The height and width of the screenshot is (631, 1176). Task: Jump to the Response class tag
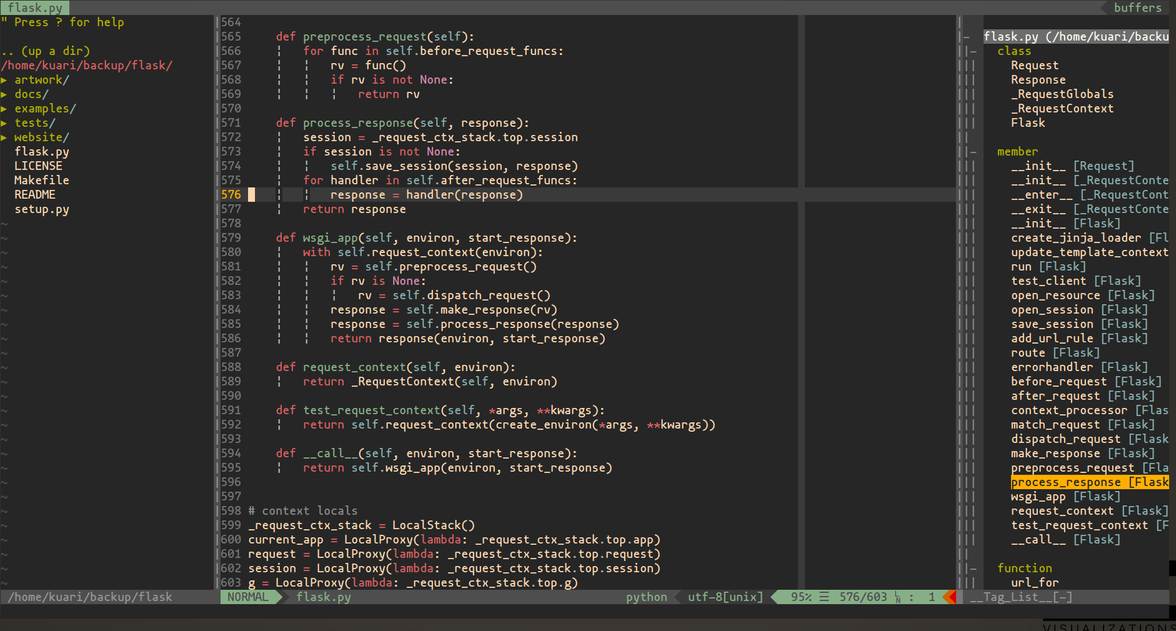tap(1039, 80)
